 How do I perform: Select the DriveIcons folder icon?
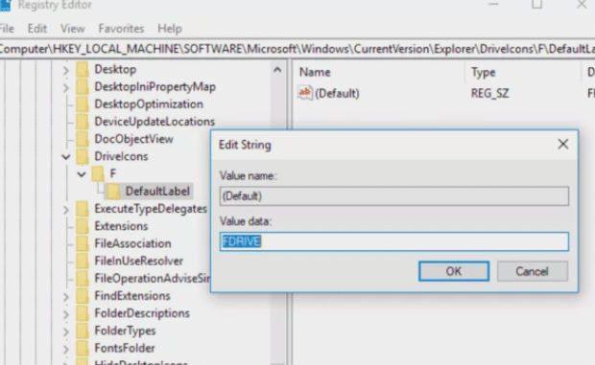pyautogui.click(x=83, y=156)
